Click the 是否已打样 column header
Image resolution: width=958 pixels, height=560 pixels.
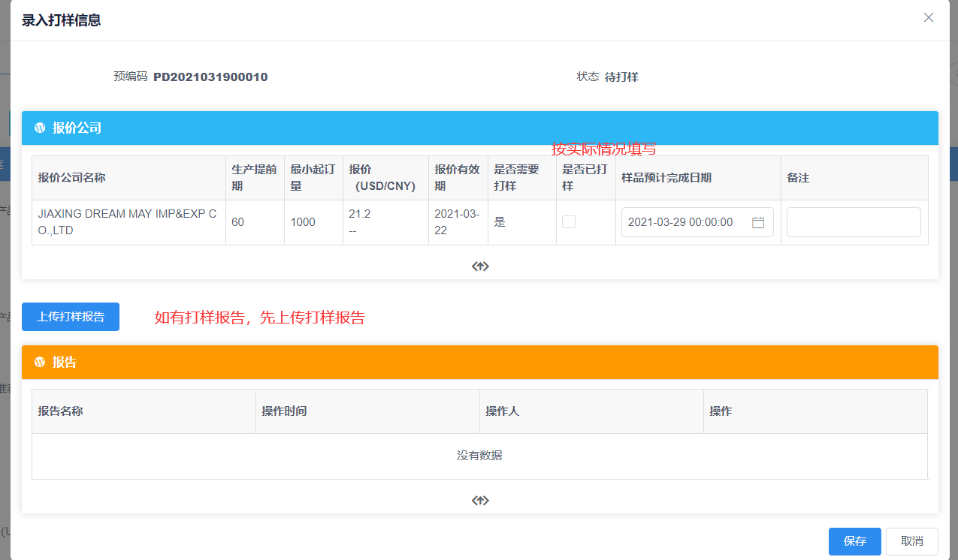[586, 178]
